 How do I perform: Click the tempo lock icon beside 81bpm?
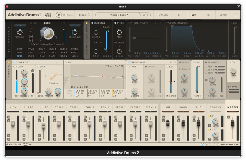click(89, 15)
